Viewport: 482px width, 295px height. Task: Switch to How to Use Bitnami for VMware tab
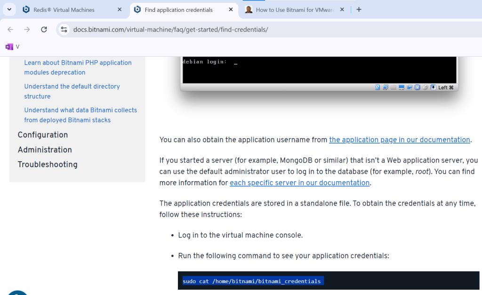(295, 10)
